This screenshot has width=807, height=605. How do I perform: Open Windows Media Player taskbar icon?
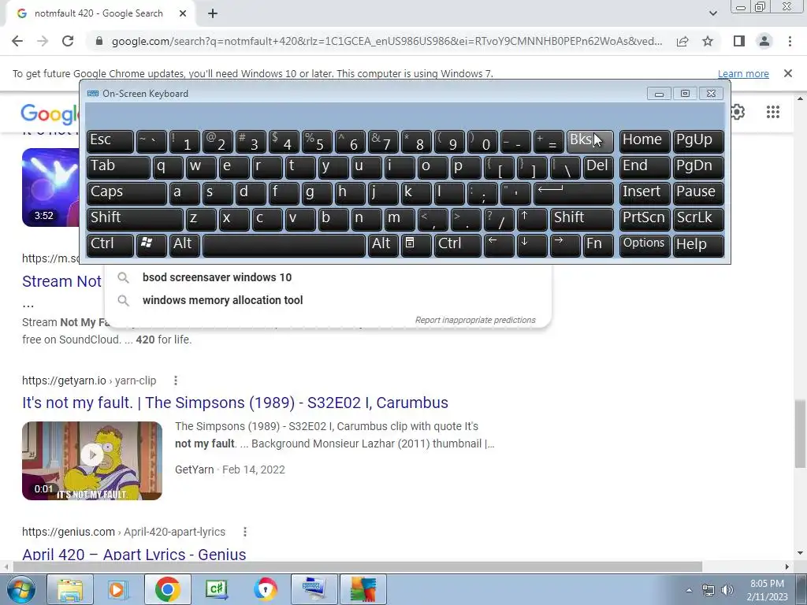tap(117, 589)
